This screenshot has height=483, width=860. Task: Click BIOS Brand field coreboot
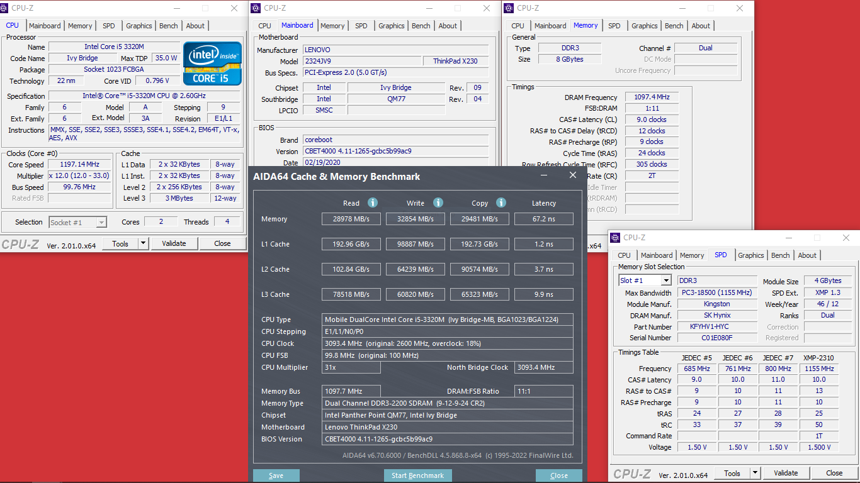click(x=395, y=140)
